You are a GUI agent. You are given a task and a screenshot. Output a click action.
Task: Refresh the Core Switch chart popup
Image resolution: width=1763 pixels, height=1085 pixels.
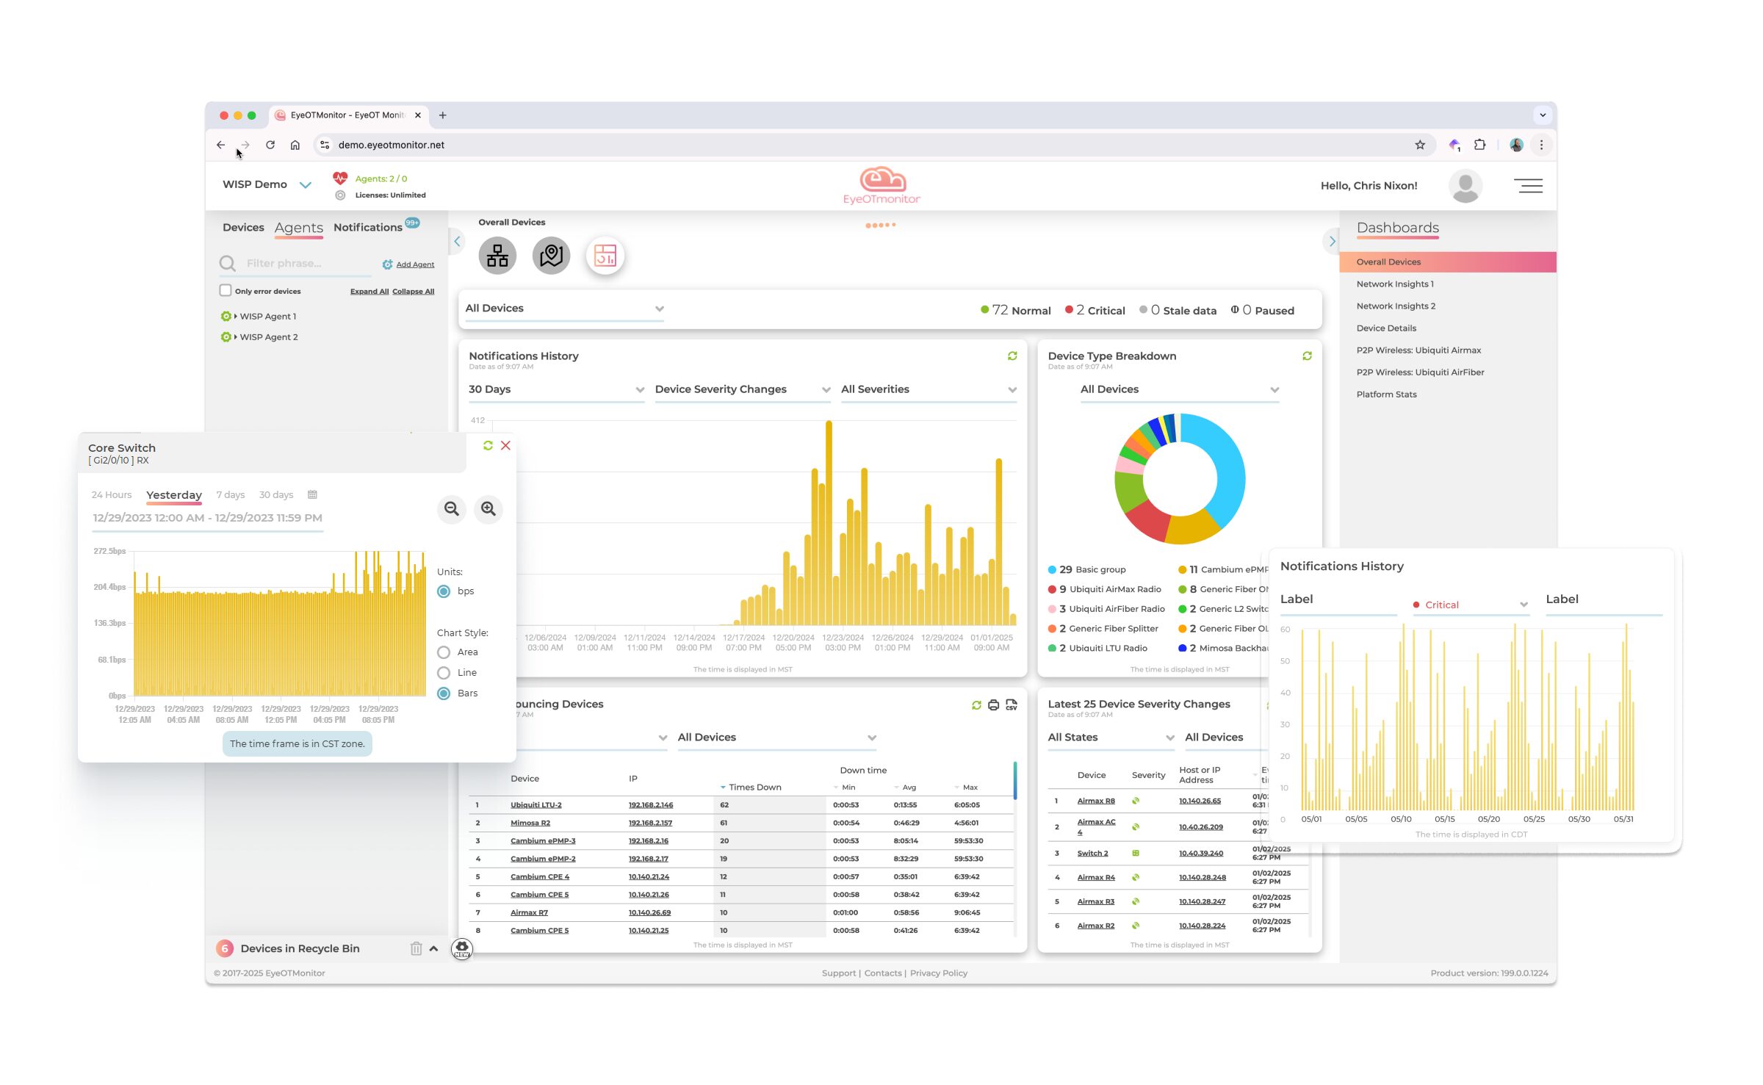[x=488, y=446]
